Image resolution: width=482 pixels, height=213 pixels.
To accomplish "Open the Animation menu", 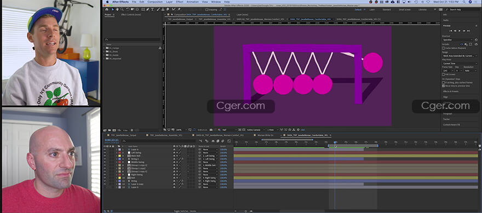I will tap(192, 2).
